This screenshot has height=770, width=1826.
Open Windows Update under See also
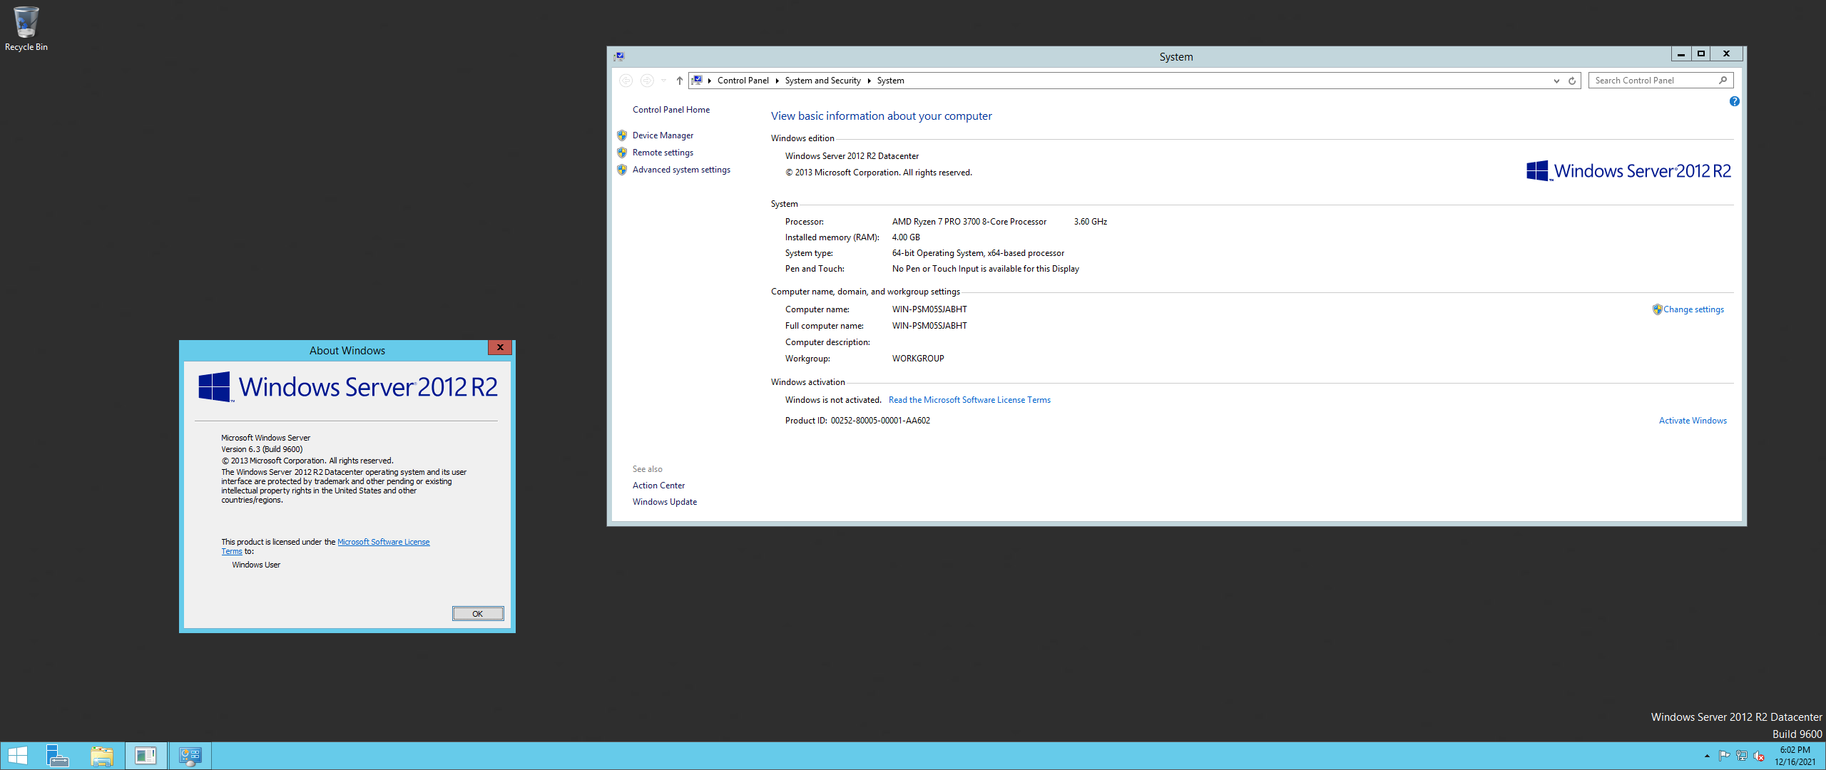click(665, 502)
